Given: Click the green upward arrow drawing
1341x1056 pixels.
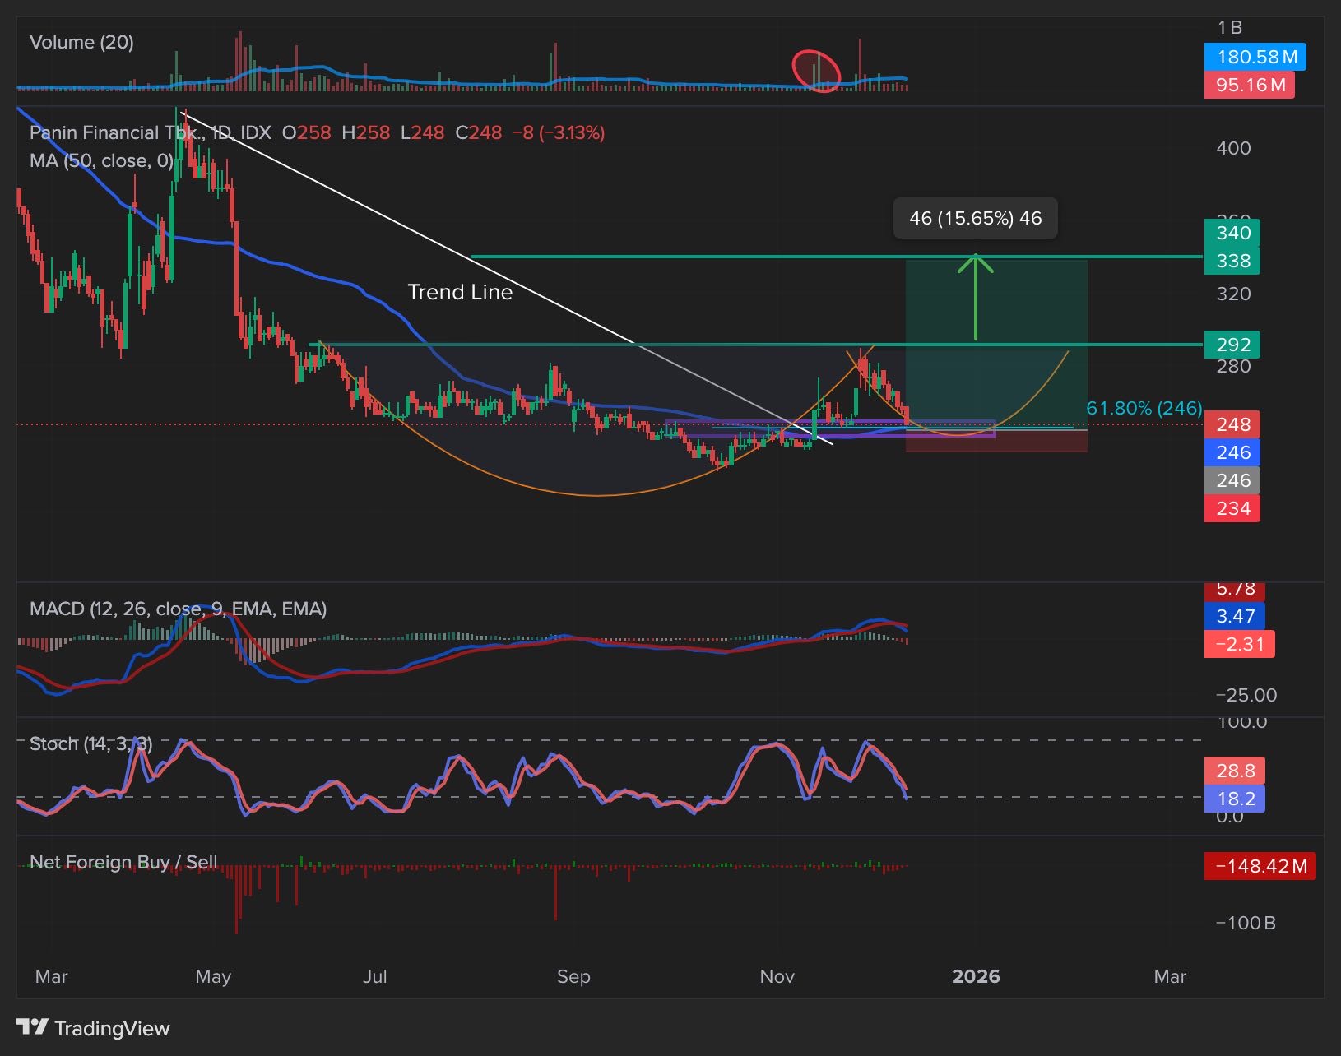Looking at the screenshot, I should [976, 296].
